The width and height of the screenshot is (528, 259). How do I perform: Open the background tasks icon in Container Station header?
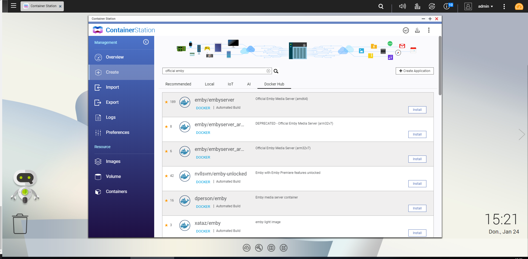coord(417,30)
